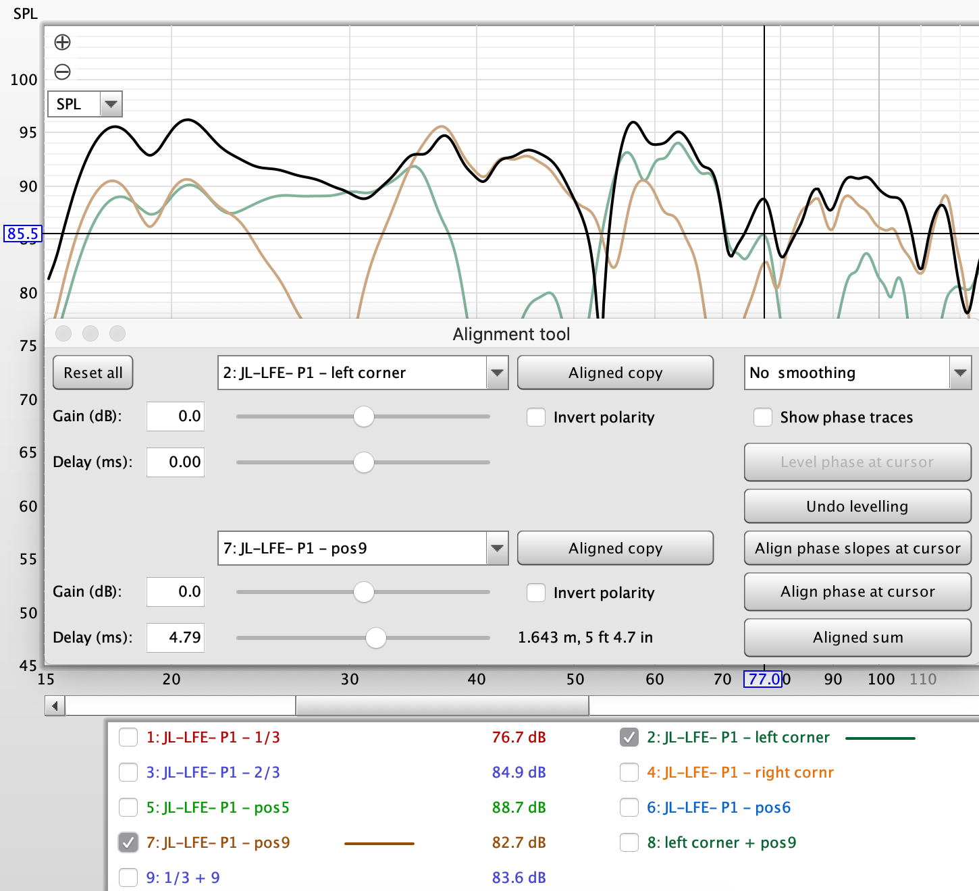Click Aligned copy for pos9 measurement
The height and width of the screenshot is (891, 979).
[x=615, y=548]
